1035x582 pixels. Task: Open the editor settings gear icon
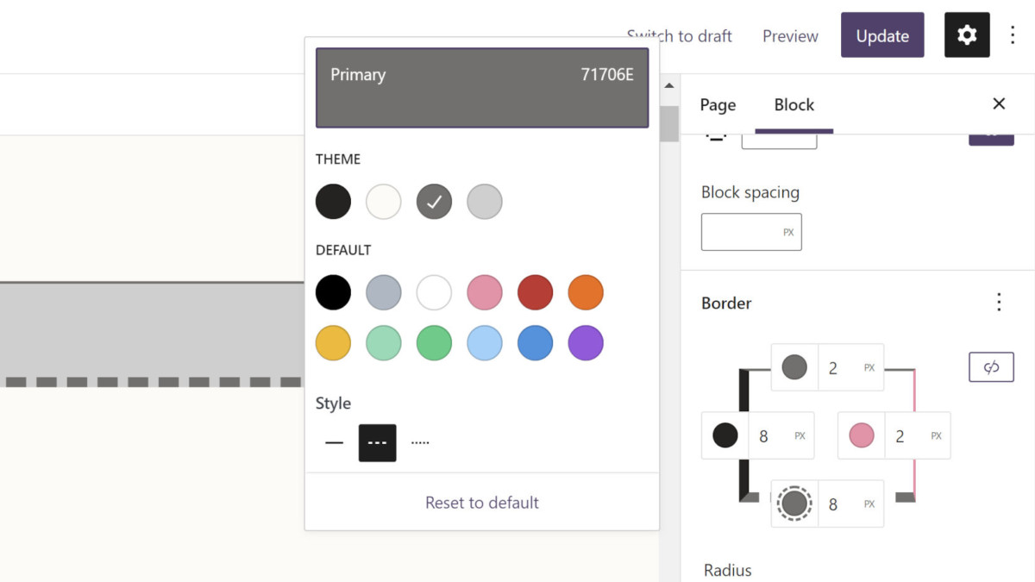tap(967, 34)
